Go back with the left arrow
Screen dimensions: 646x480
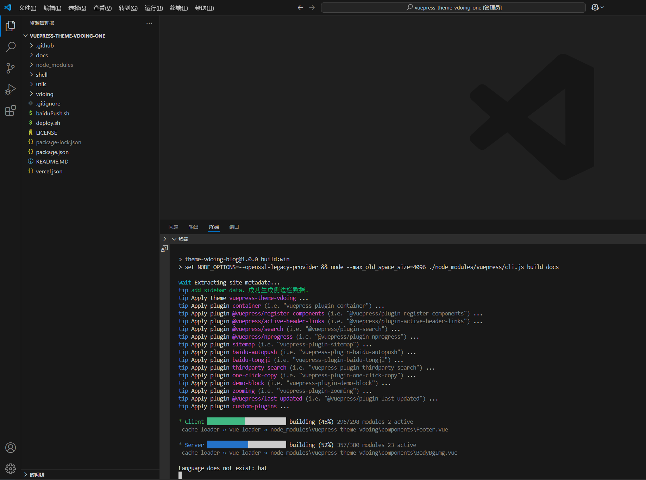(300, 8)
